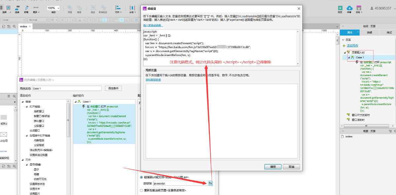Click search icon in pages panel

(x=14, y=26)
